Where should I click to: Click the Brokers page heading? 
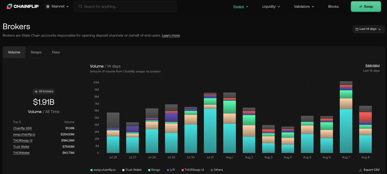click(x=17, y=27)
